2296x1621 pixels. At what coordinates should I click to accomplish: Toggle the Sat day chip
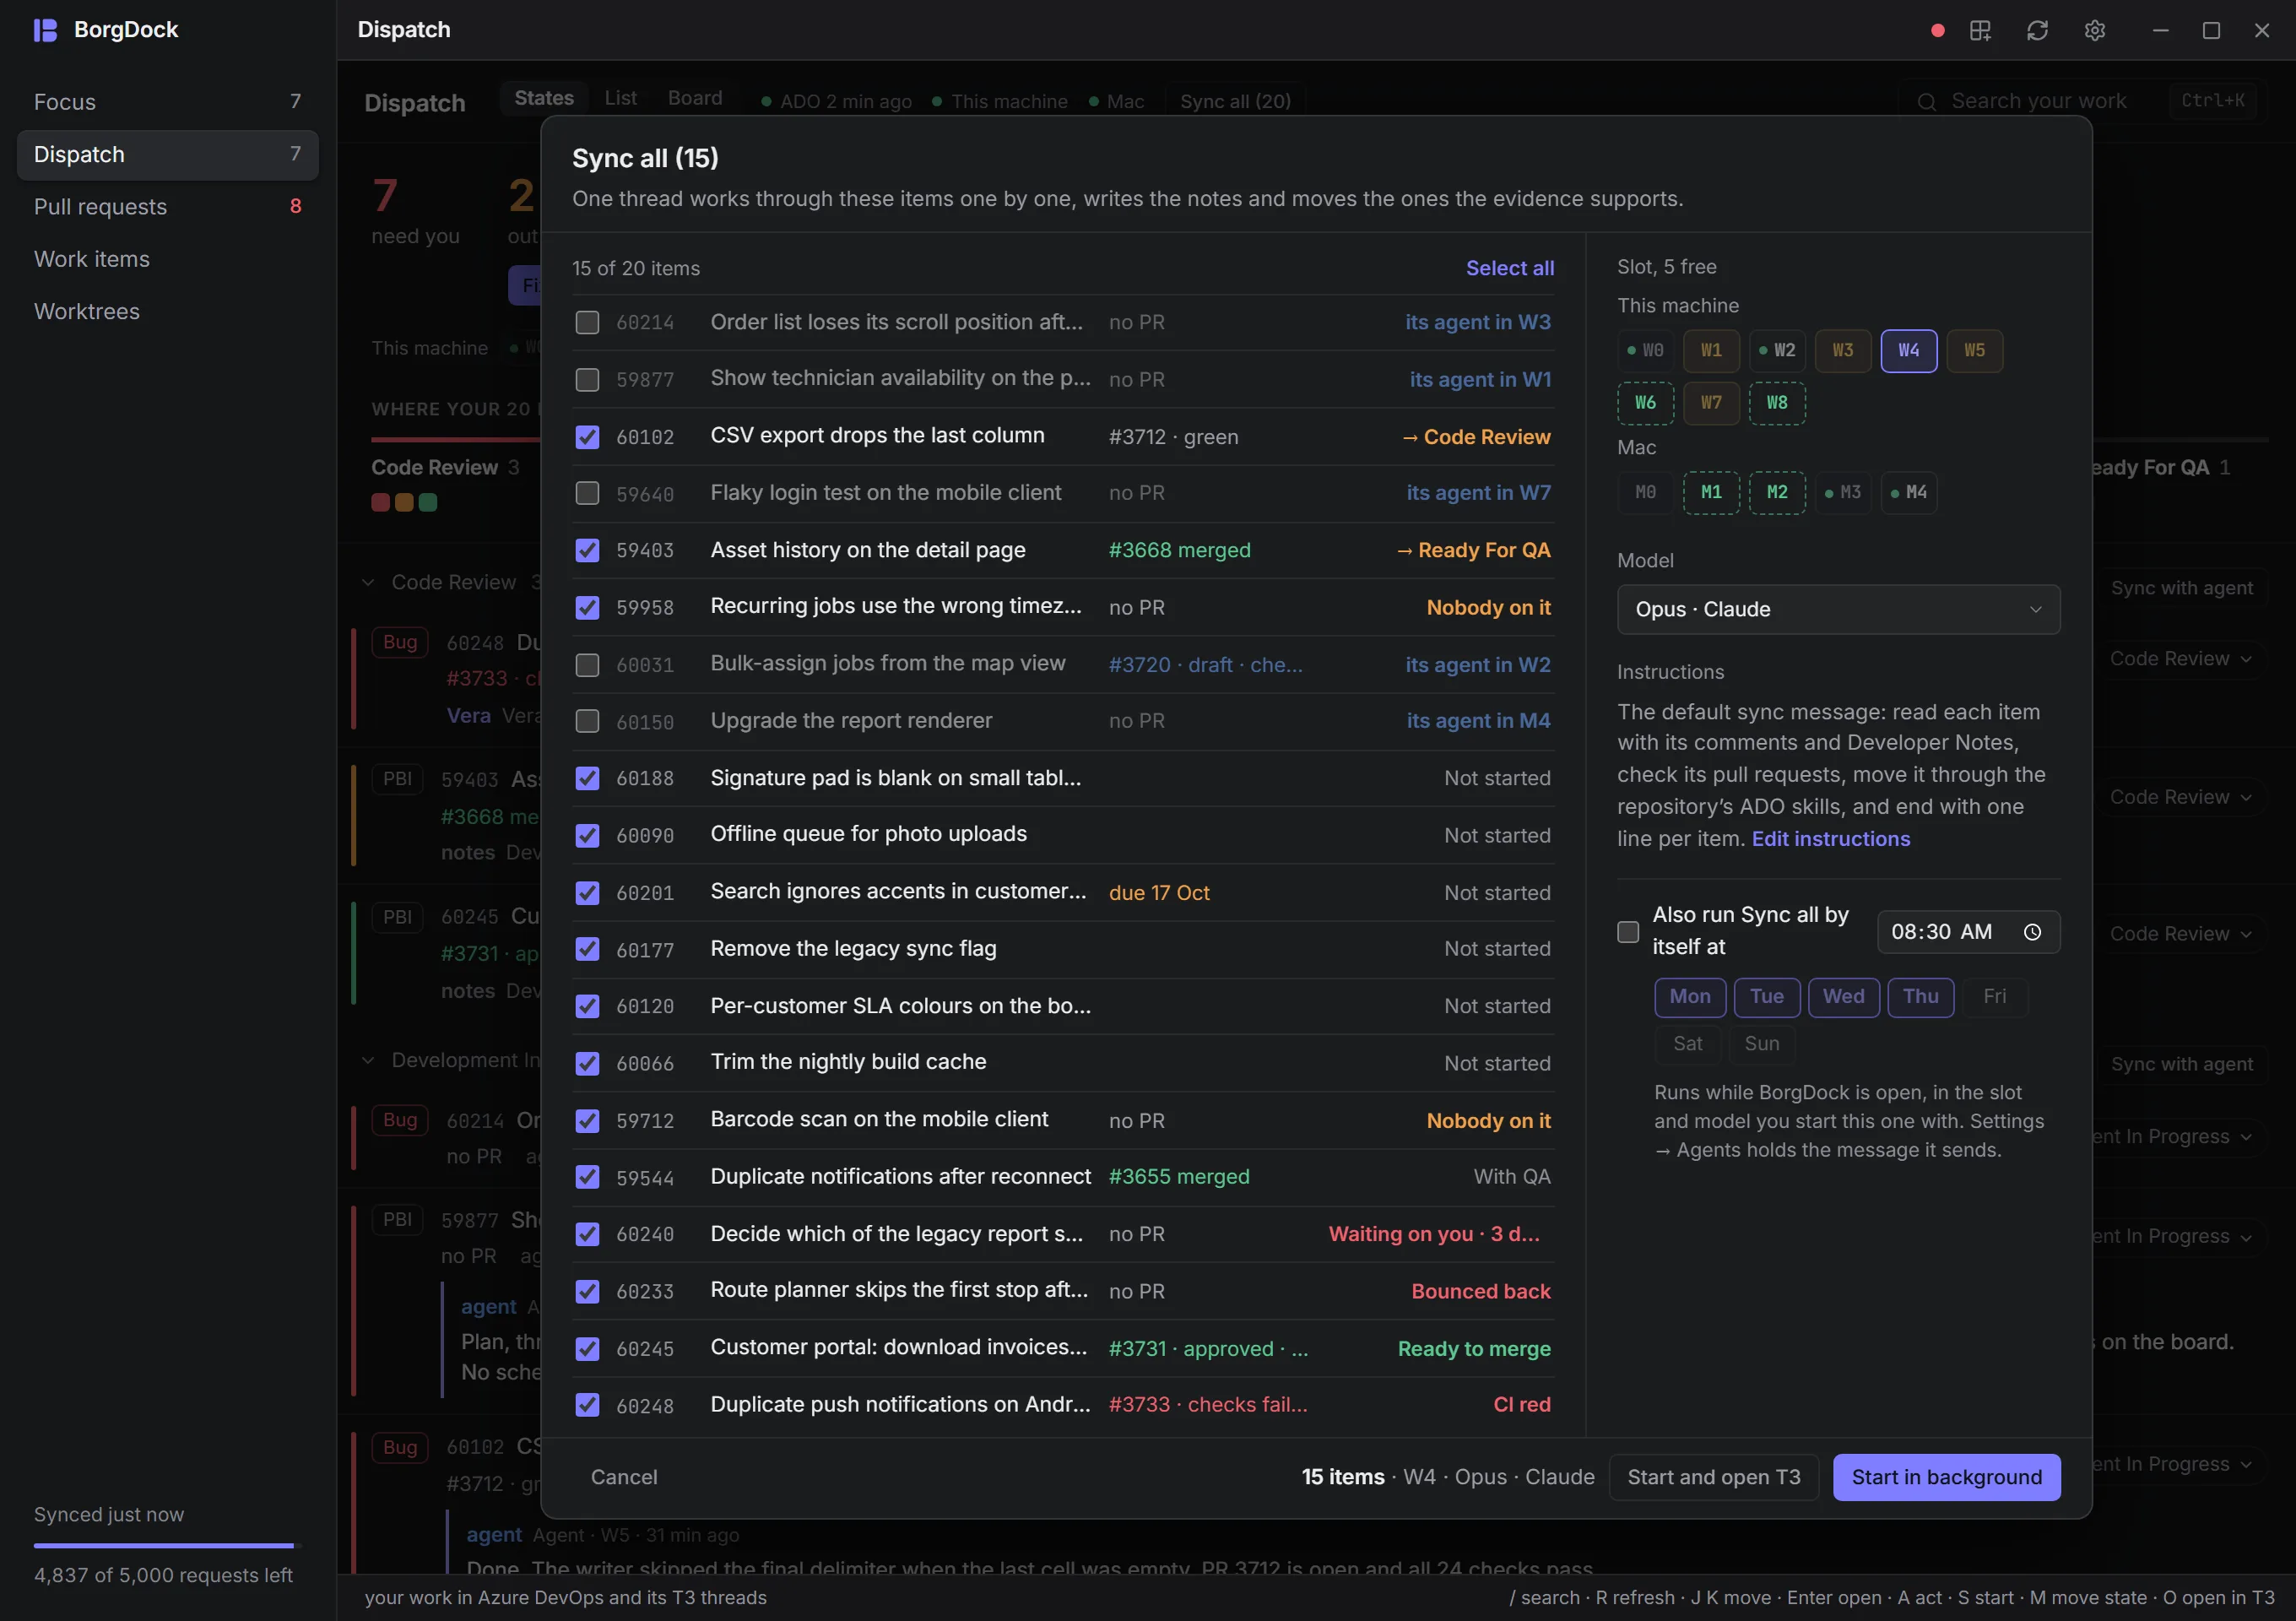tap(1687, 1044)
